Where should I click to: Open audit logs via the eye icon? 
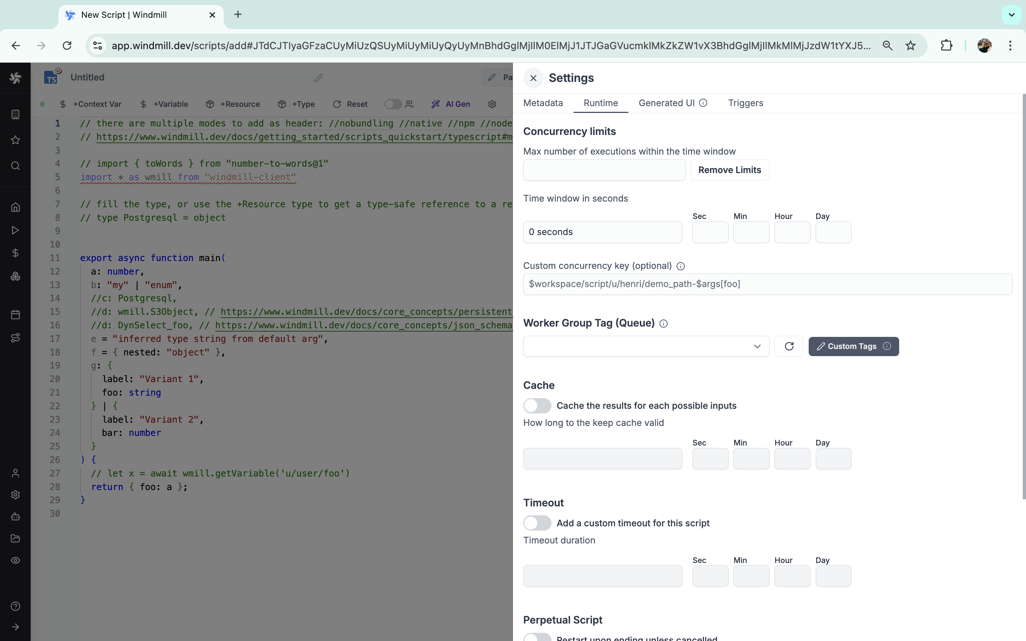(16, 560)
